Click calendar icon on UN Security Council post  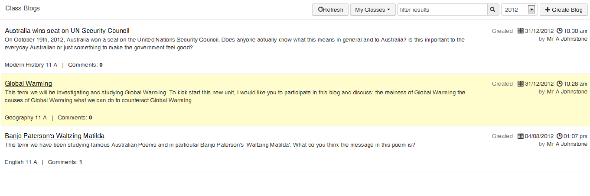[x=521, y=31]
